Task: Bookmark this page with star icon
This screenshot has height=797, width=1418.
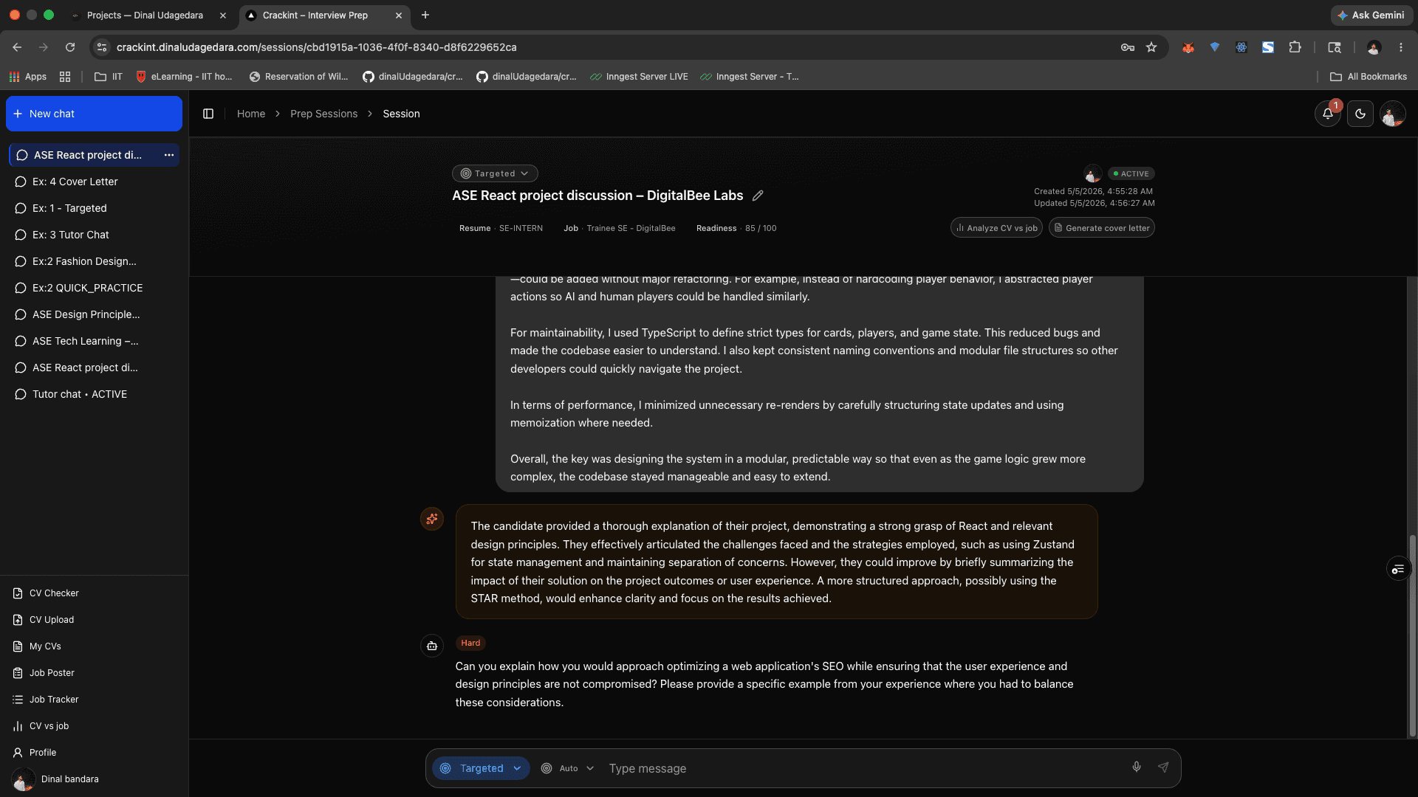Action: tap(1151, 47)
